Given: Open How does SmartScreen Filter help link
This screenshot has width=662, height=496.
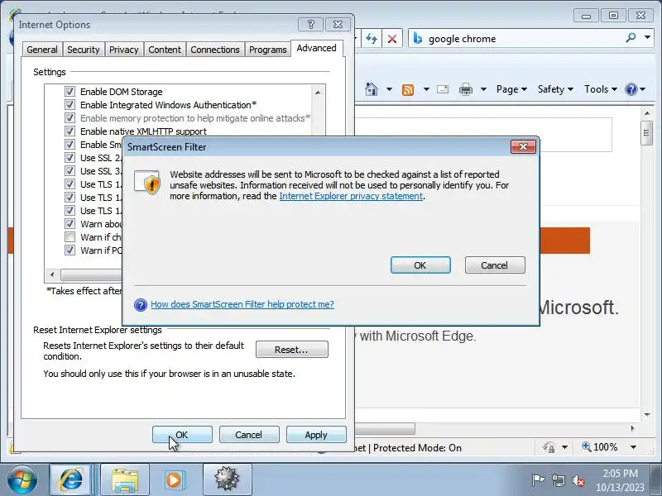Looking at the screenshot, I should click(242, 304).
